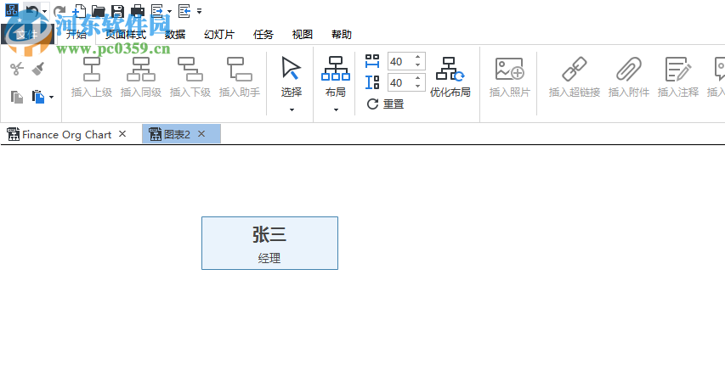Click the Cut scissors icon
Screen dimensions: 725x376
(x=17, y=70)
